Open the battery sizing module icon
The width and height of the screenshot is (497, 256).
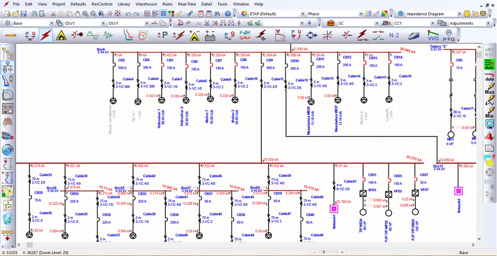coord(209,35)
